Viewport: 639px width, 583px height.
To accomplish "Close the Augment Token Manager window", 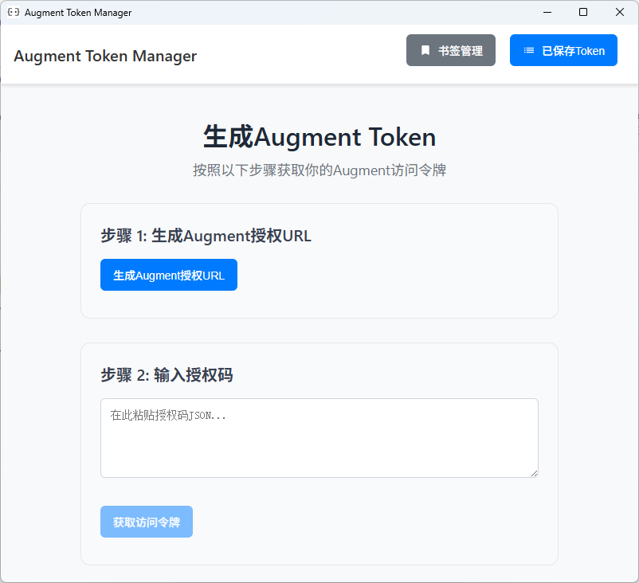I will click(x=619, y=12).
